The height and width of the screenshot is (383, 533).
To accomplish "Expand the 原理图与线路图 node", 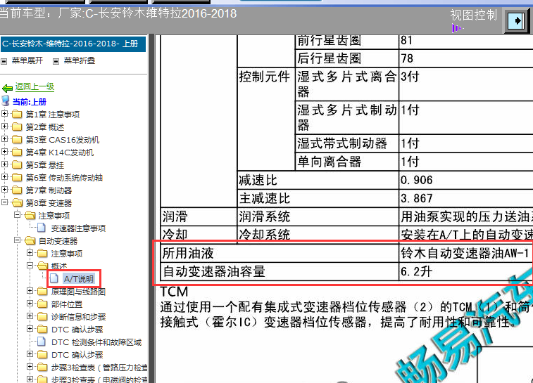I will [x=30, y=291].
